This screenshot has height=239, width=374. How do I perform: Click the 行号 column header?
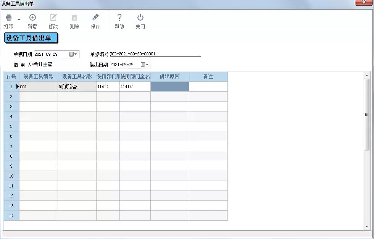[x=11, y=77]
